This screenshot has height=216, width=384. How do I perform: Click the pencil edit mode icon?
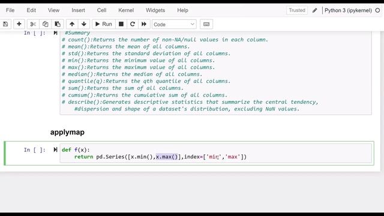(x=314, y=10)
